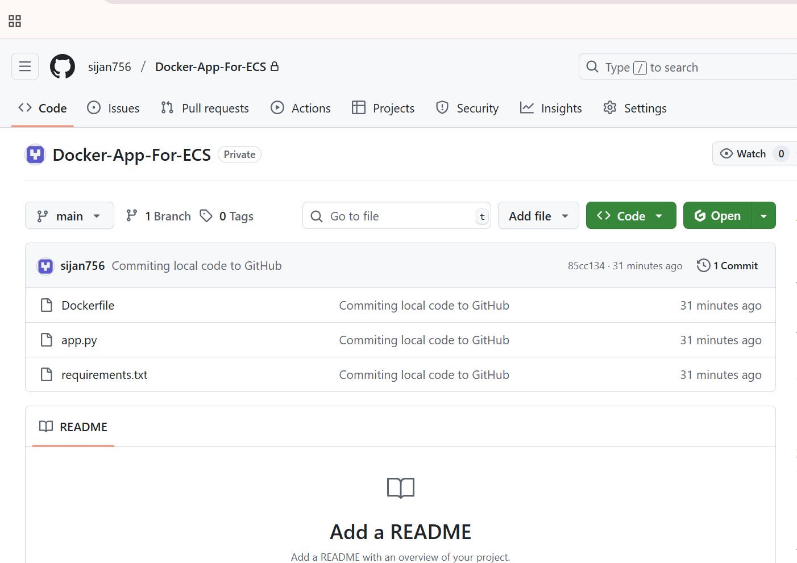The height and width of the screenshot is (563, 797).
Task: Click the commit history clock icon
Action: 703,265
